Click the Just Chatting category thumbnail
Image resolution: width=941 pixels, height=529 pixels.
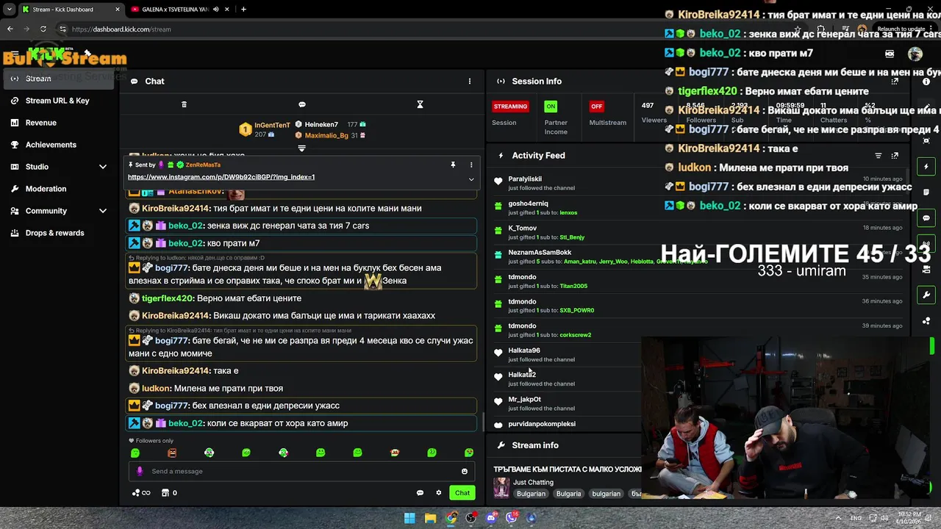501,487
